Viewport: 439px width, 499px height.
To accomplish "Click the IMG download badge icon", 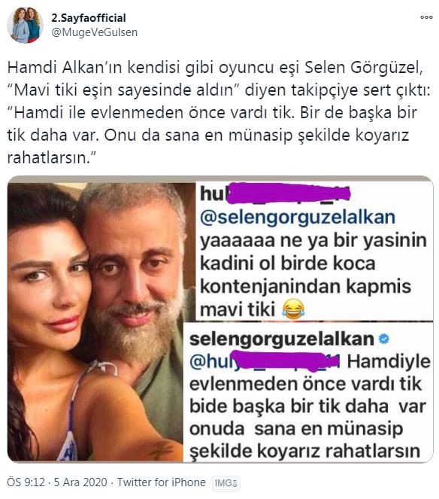I will [226, 483].
